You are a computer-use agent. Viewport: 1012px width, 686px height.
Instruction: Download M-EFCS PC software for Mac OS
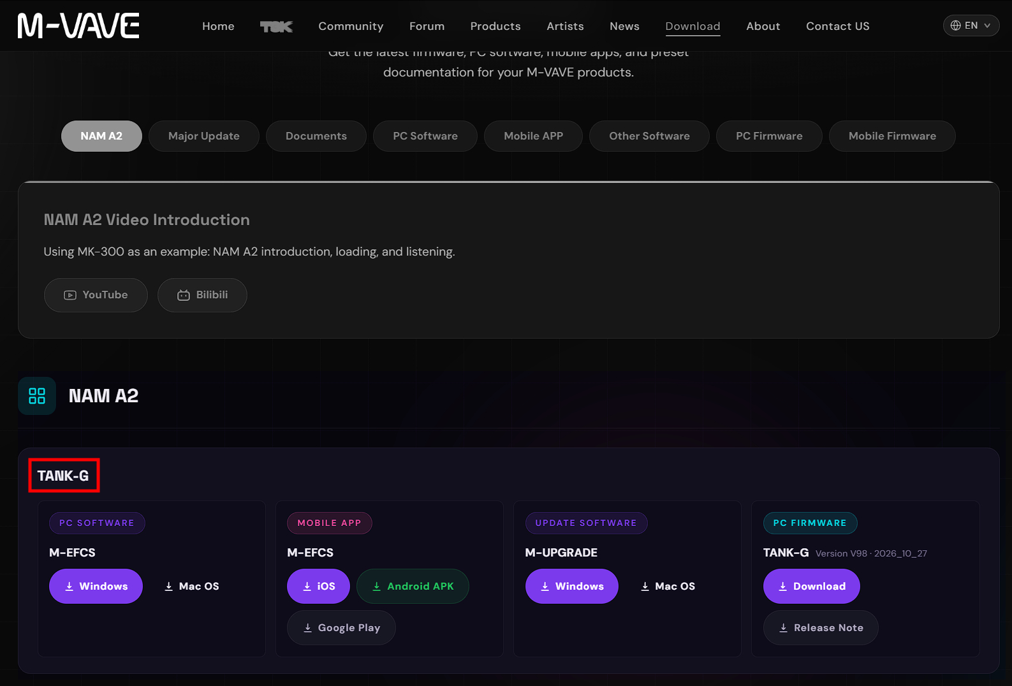[x=191, y=587]
